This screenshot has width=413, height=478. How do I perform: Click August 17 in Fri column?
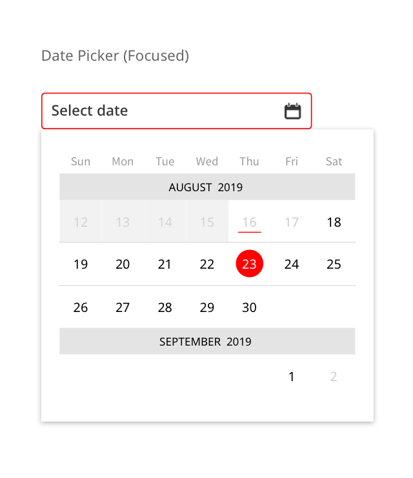tap(292, 222)
